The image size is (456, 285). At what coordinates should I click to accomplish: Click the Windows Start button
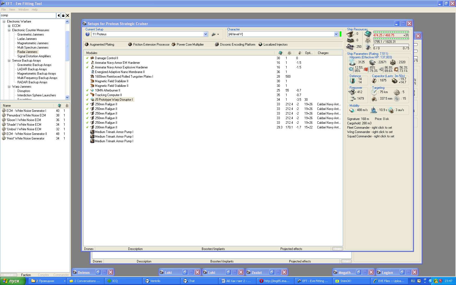pos(13,281)
